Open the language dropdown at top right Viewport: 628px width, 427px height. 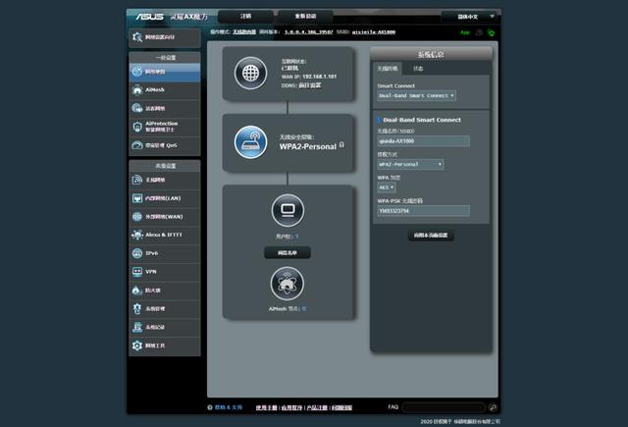point(471,17)
